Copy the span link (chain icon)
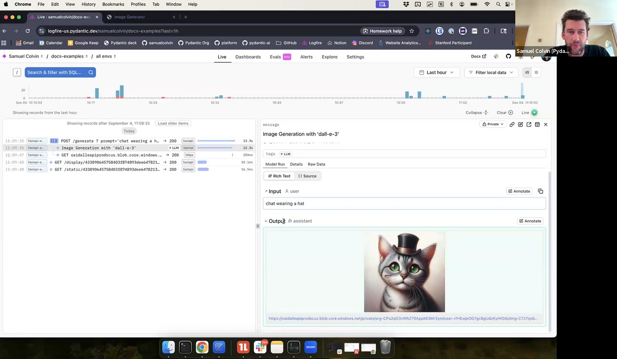The width and height of the screenshot is (617, 359). click(512, 124)
